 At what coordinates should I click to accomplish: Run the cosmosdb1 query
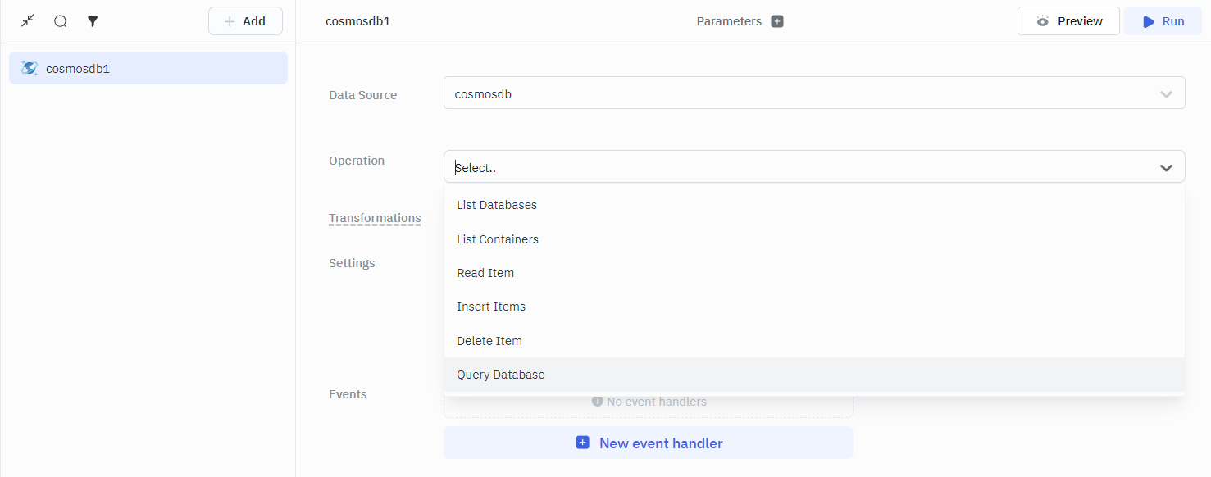tap(1163, 21)
